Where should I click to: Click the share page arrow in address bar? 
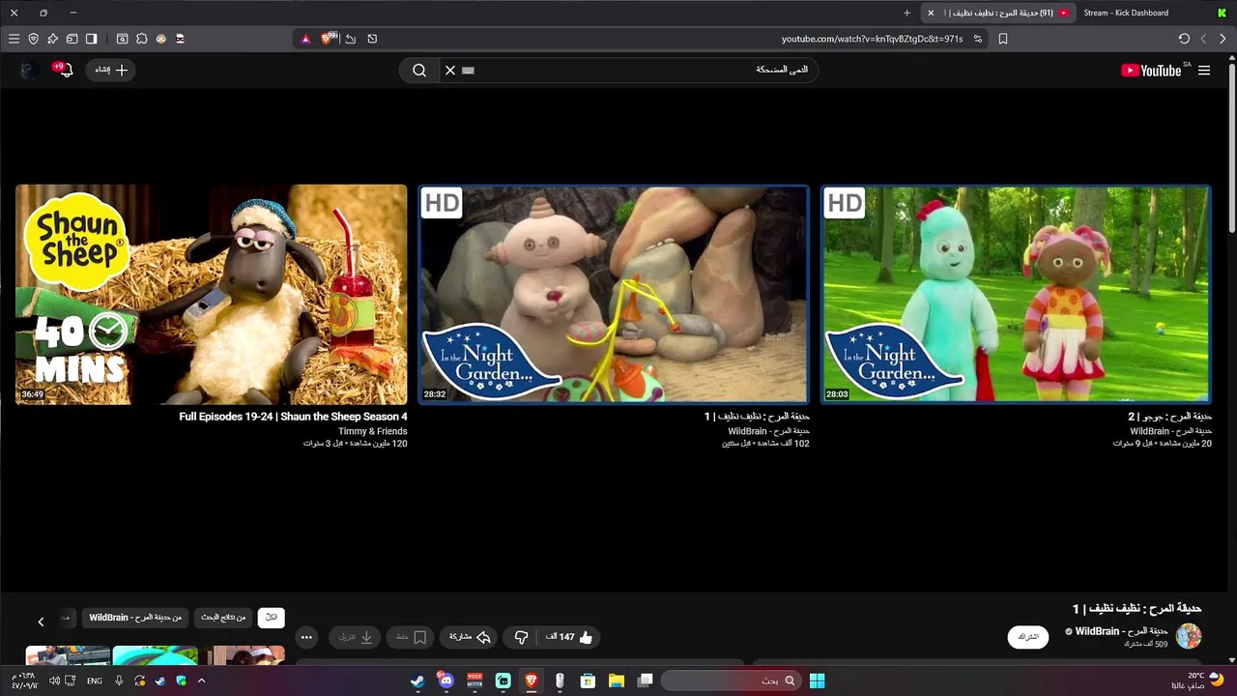click(351, 39)
